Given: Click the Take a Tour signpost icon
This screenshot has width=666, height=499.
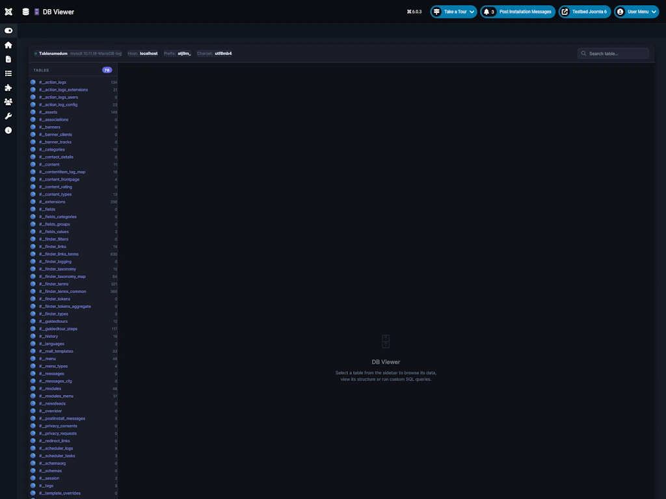Looking at the screenshot, I should pos(436,12).
